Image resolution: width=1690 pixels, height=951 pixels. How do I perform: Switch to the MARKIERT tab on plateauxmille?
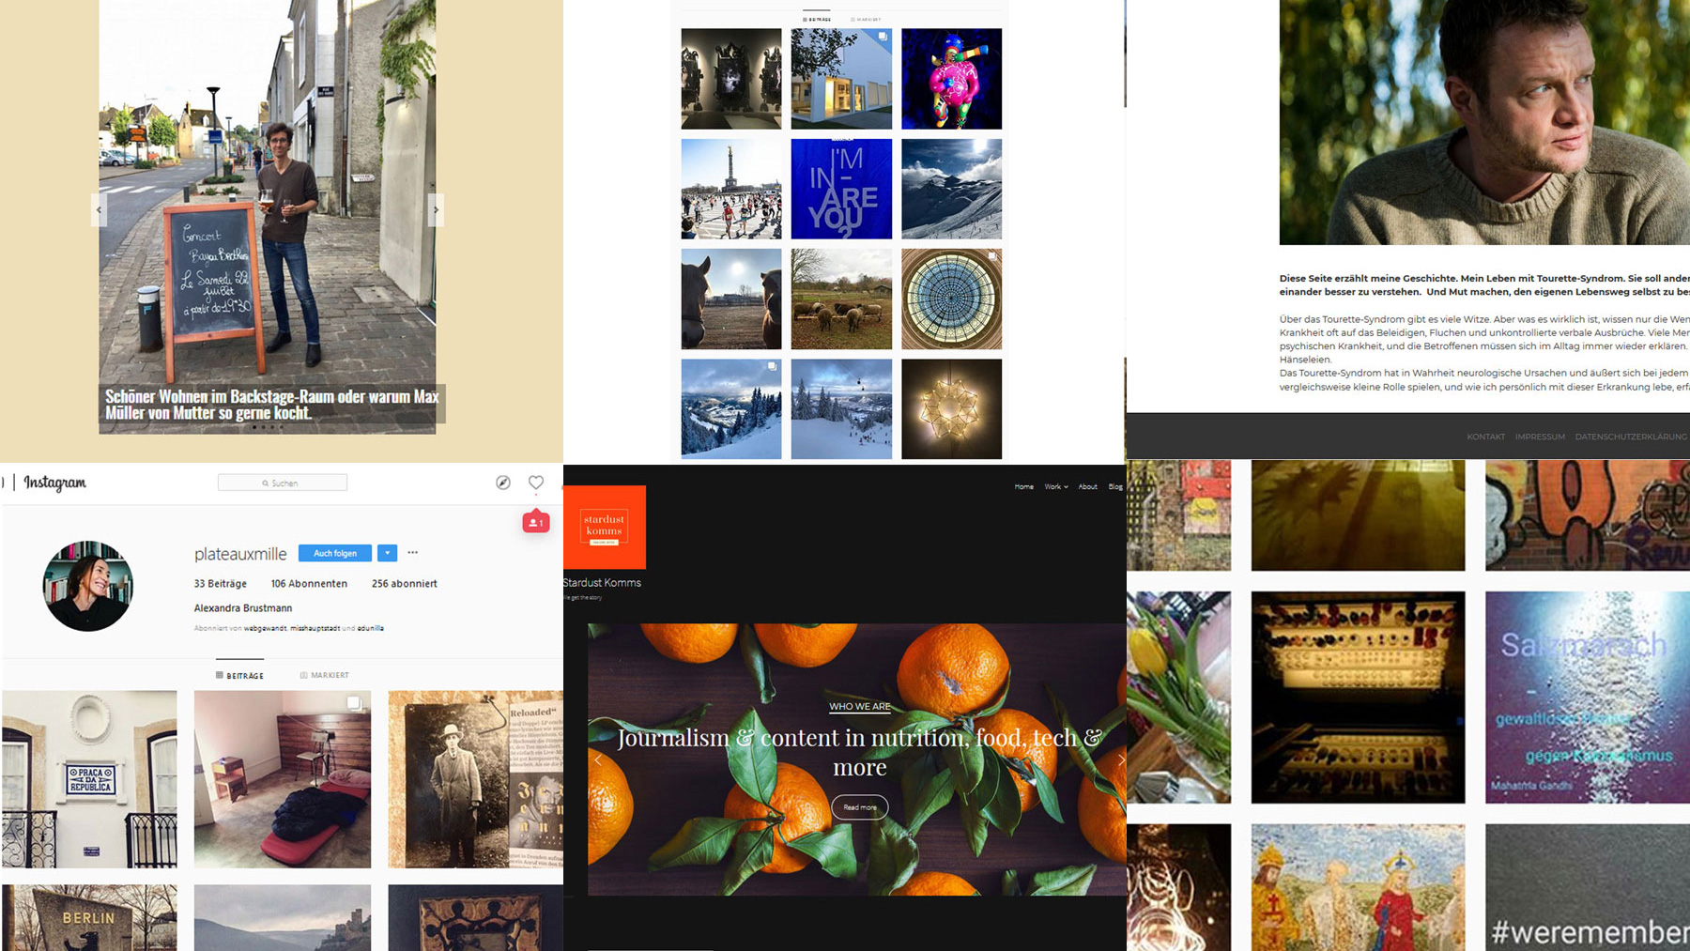[x=324, y=675]
